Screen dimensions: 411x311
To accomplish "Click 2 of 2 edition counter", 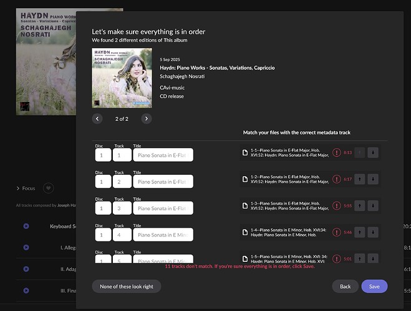I will pyautogui.click(x=122, y=119).
